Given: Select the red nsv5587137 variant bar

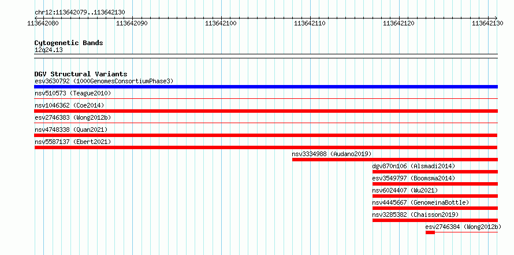Looking at the screenshot, I should [266, 147].
